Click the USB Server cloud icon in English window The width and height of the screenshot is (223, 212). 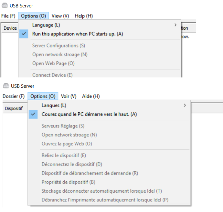tap(5, 6)
